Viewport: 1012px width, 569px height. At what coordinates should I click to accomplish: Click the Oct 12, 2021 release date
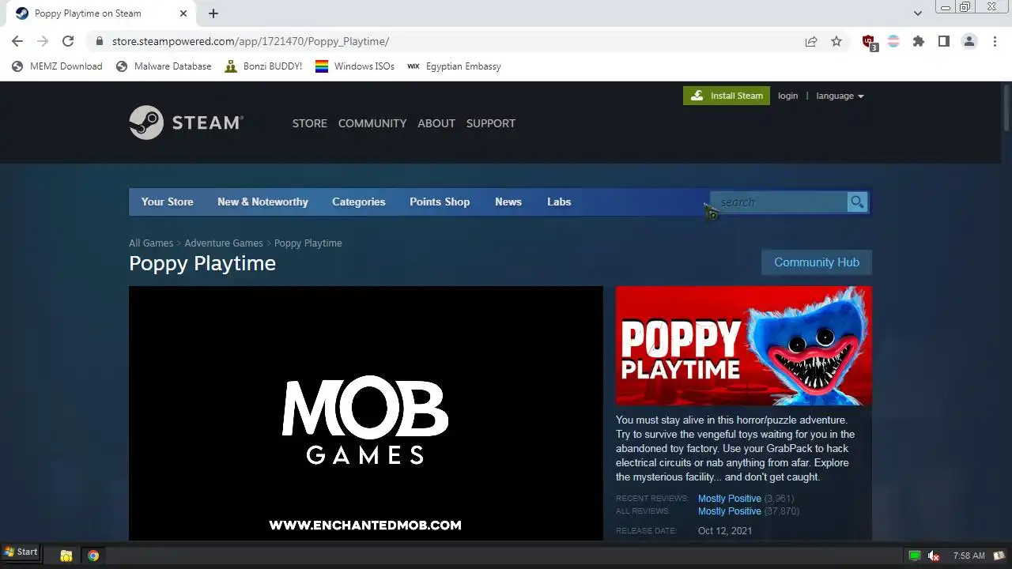point(725,531)
